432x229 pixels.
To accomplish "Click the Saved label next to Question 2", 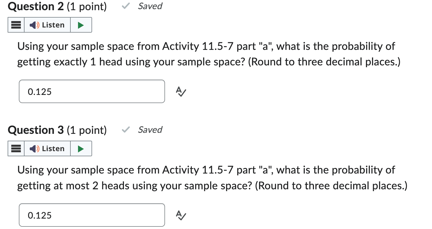I will (x=150, y=6).
